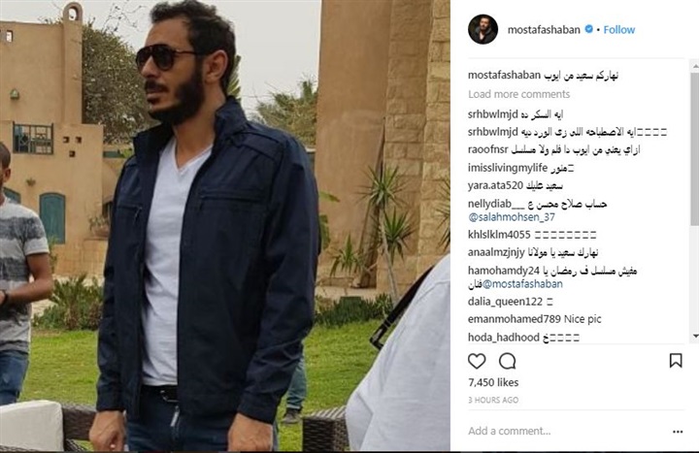Screen dimensions: 699x453
Task: Follow the mostafashaban account
Action: tap(619, 30)
